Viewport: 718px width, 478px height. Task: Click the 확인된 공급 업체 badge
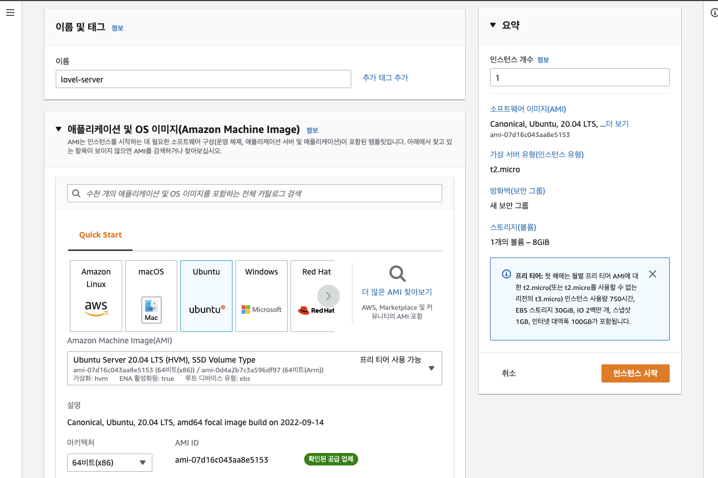(331, 459)
